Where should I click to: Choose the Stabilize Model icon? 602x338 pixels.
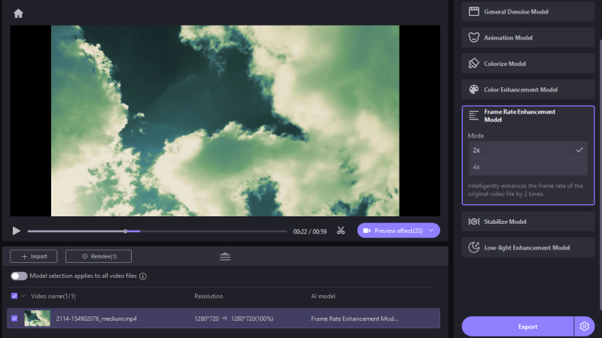coord(474,222)
